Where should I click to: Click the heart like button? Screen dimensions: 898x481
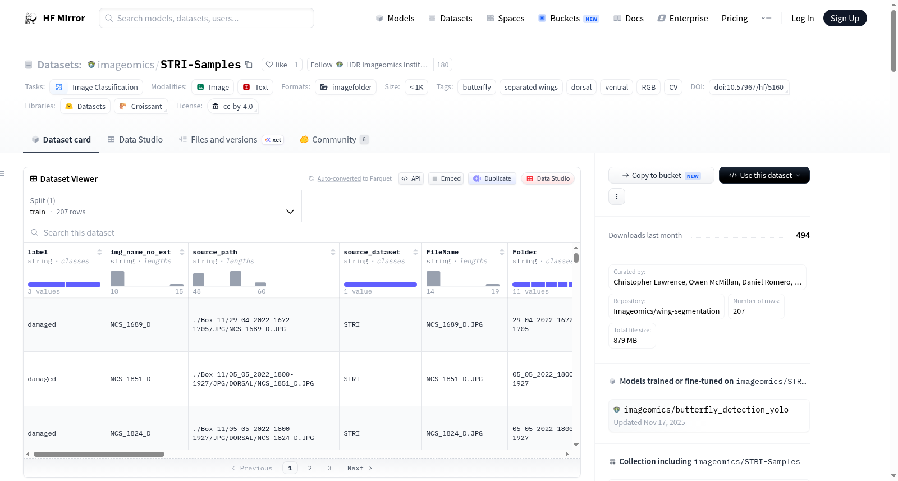(x=277, y=65)
